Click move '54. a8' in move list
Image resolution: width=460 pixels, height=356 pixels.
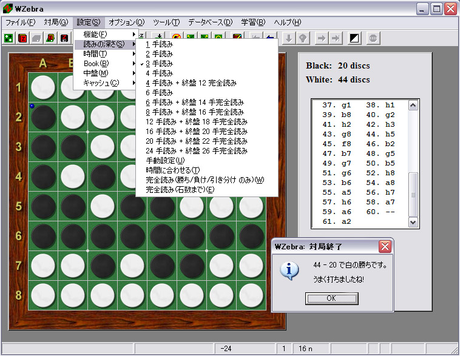pyautogui.click(x=381, y=183)
